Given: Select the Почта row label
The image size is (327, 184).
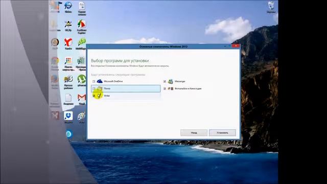Looking at the screenshot, I should point(107,88).
